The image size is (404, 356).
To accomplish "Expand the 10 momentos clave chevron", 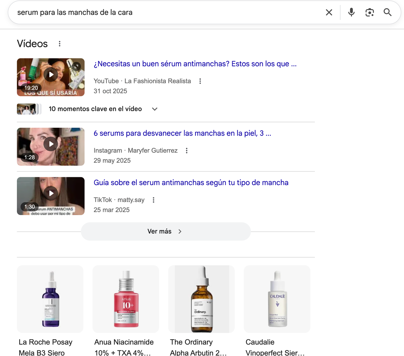I will [155, 109].
